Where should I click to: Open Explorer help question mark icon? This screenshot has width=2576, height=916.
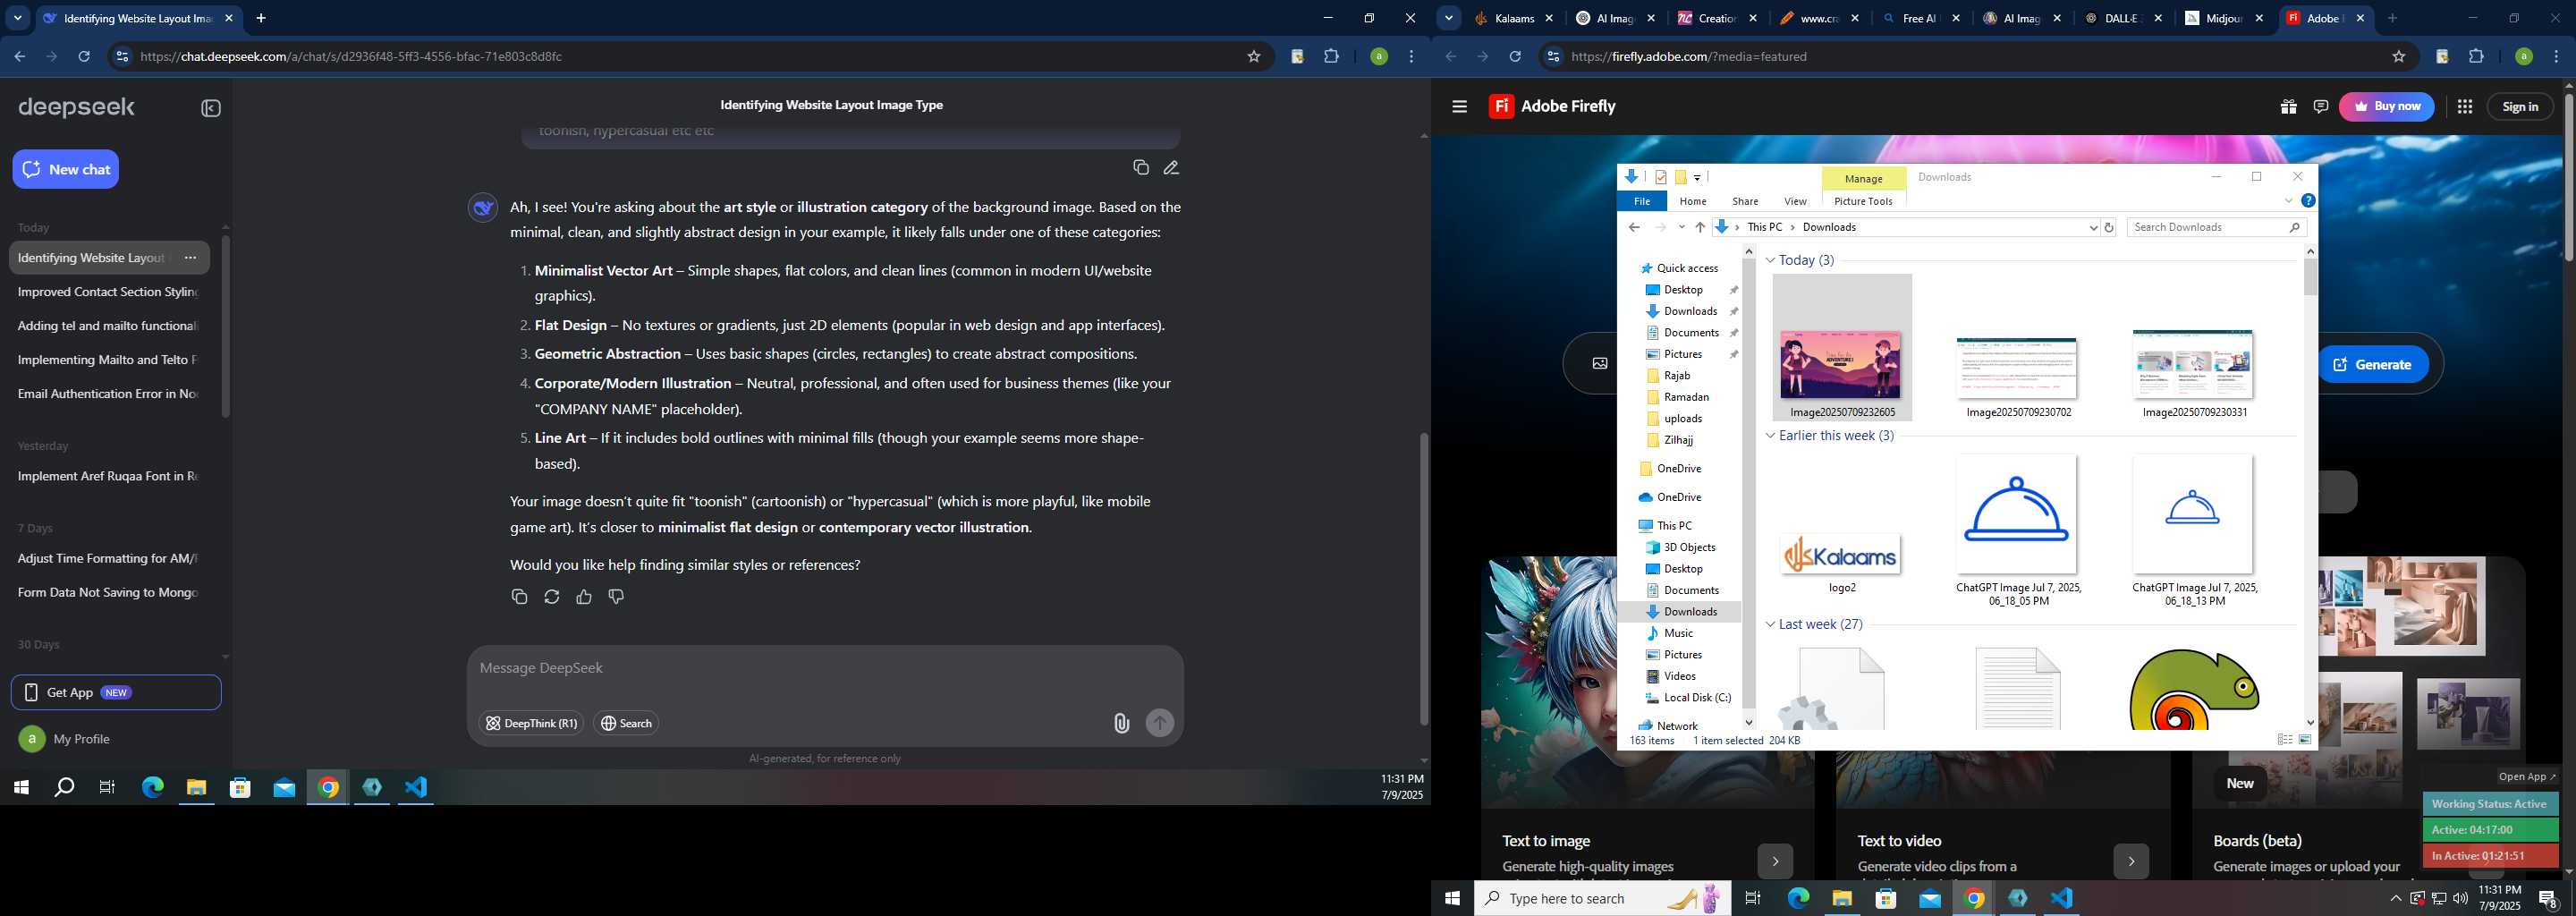[x=2308, y=201]
